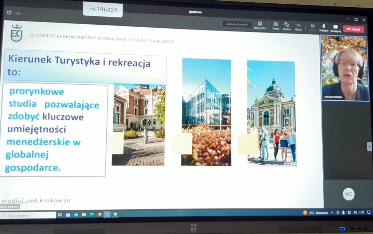Open the -8°C Słonecznie weather widget
Viewport: 373px width, 234px height.
(x=315, y=213)
